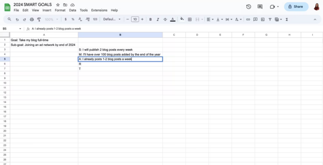Open merge cells type dropdown arrow
The width and height of the screenshot is (323, 165).
[202, 19]
